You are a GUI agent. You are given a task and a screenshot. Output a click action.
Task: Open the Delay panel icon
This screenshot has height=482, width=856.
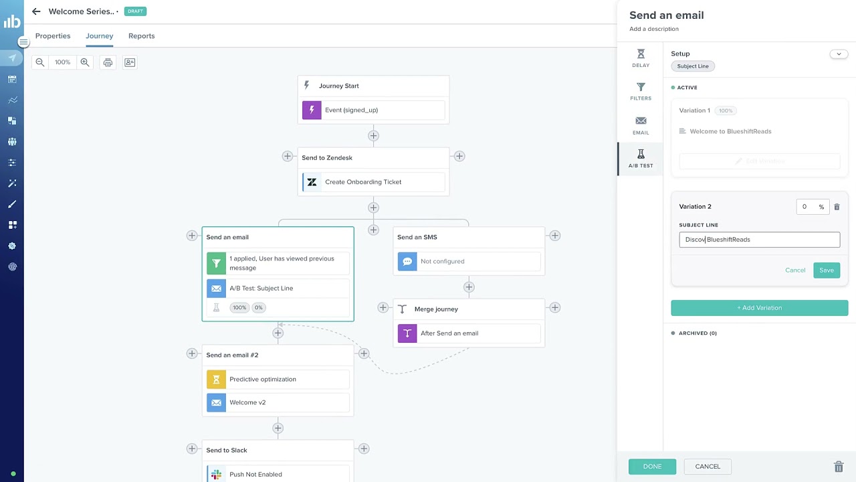tap(641, 58)
